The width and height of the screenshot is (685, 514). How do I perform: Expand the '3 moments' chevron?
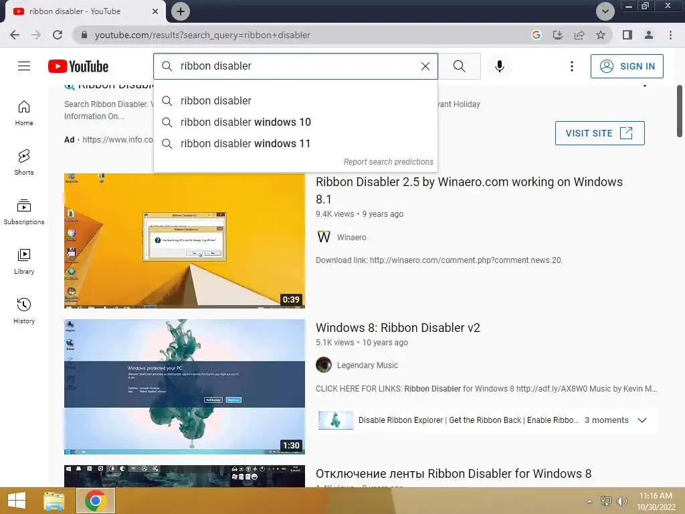(x=642, y=420)
